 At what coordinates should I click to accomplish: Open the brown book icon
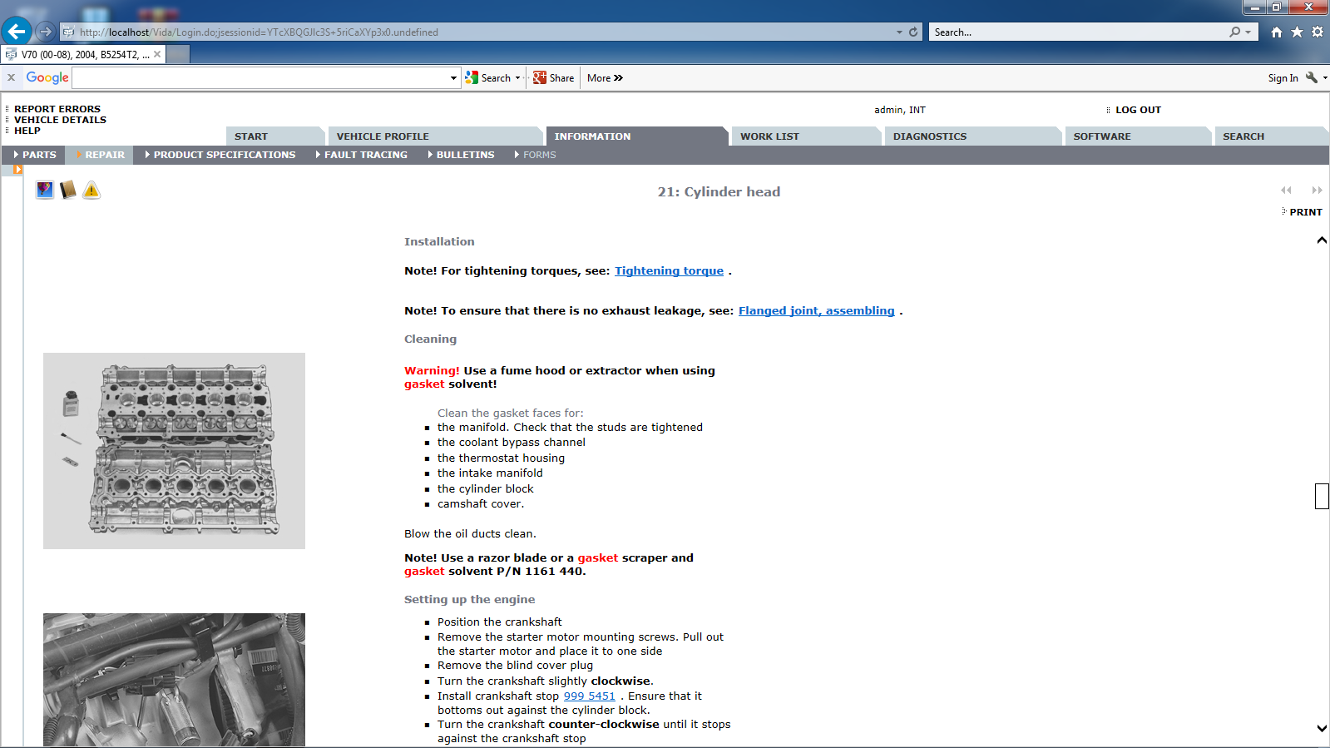coord(68,191)
